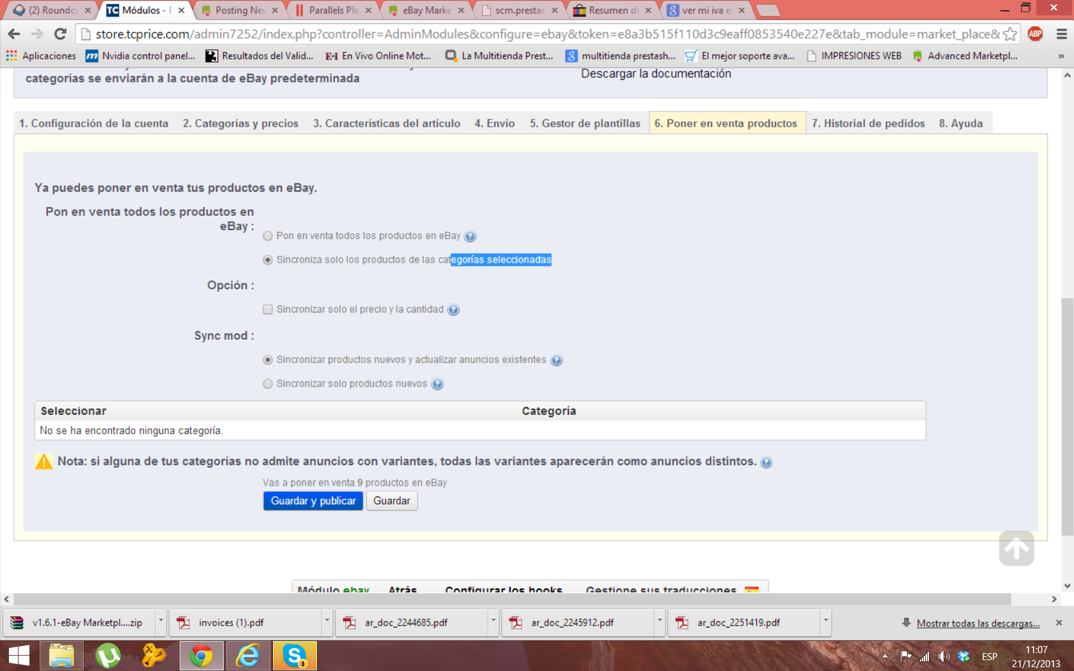Reload the current page

[x=60, y=34]
